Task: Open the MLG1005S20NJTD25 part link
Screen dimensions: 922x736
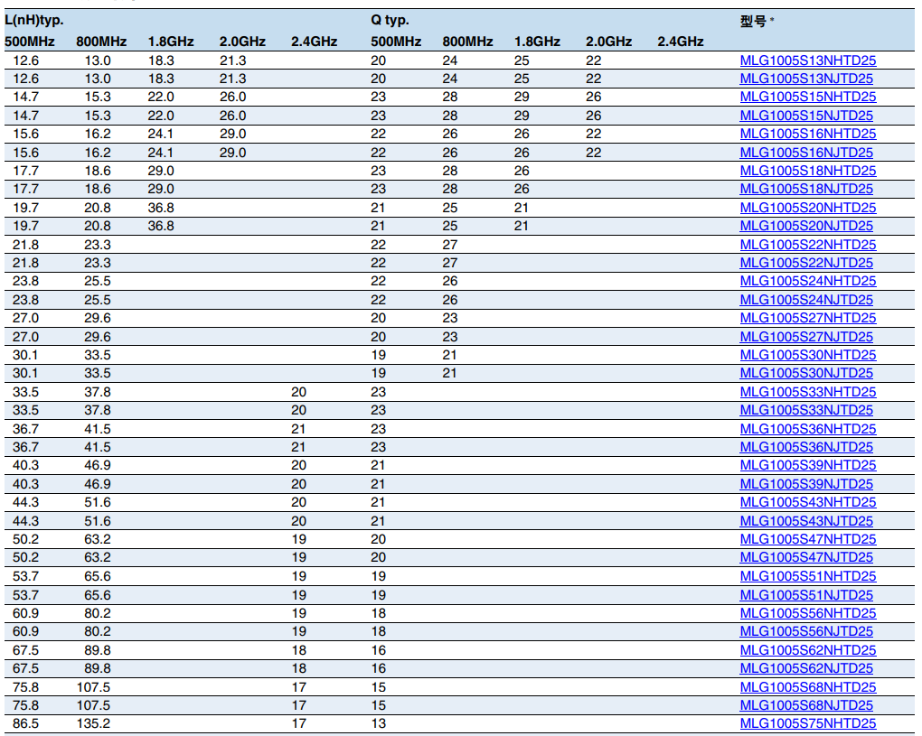Action: click(806, 226)
